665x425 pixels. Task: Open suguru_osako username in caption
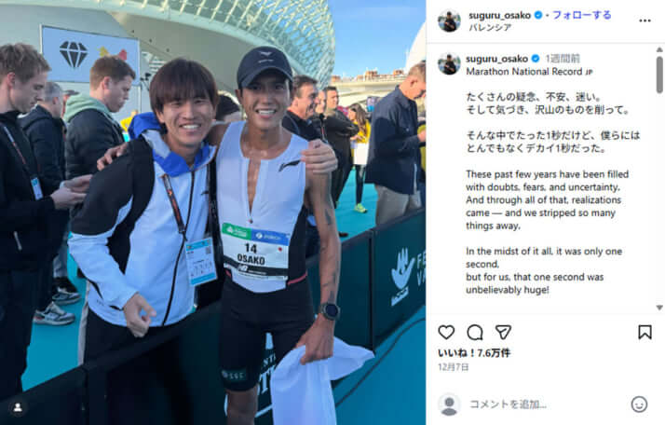(x=496, y=59)
